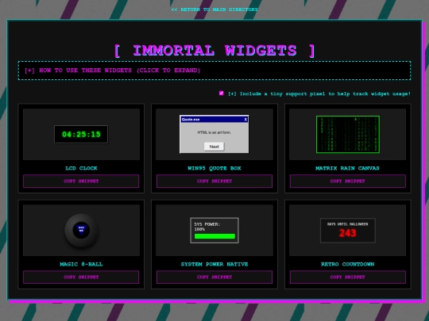
Task: Click Next button in Quote.exe dialog
Action: [214, 147]
